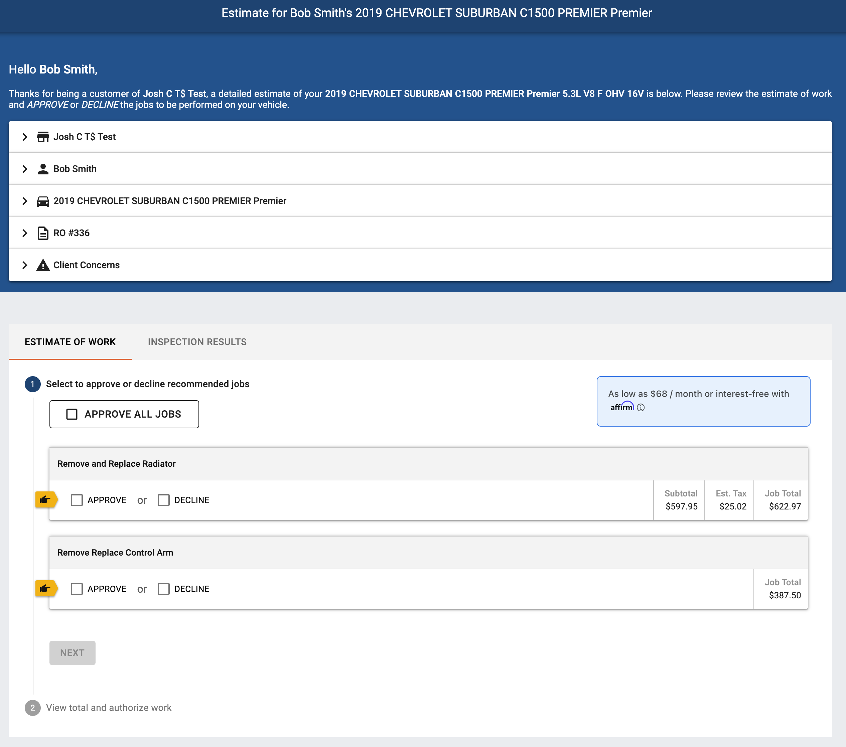The image size is (846, 747).
Task: Click the document icon beside RO #336
Action: coord(43,233)
